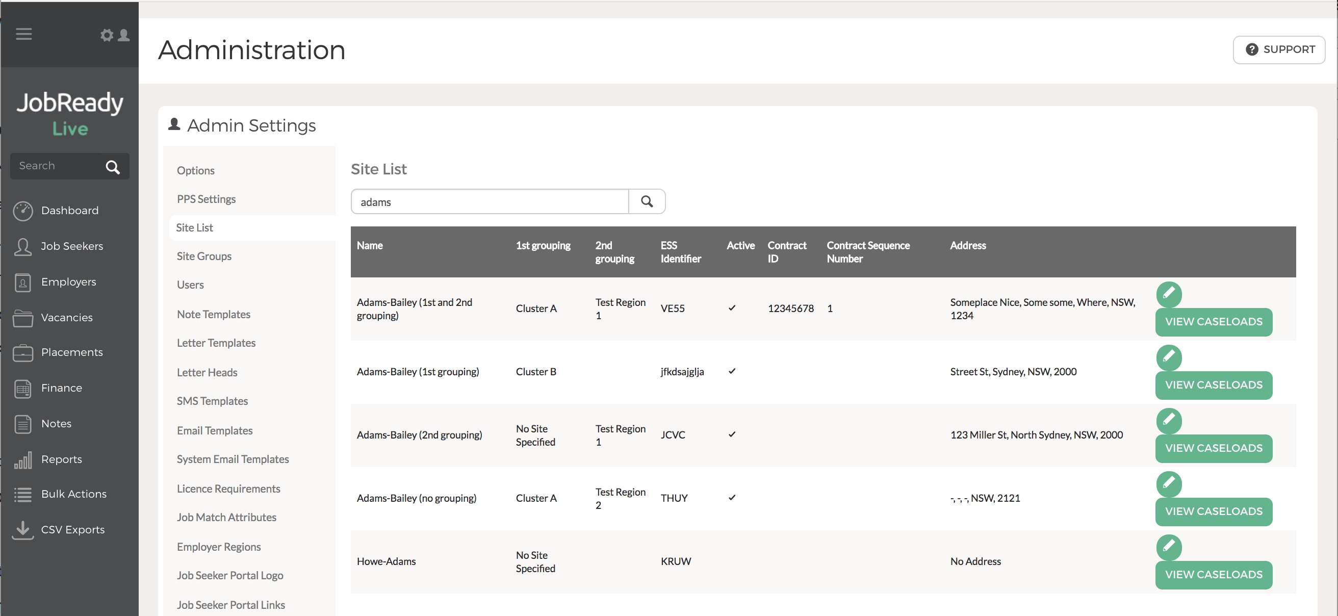
Task: Open the Vacancies section
Action: coord(66,317)
